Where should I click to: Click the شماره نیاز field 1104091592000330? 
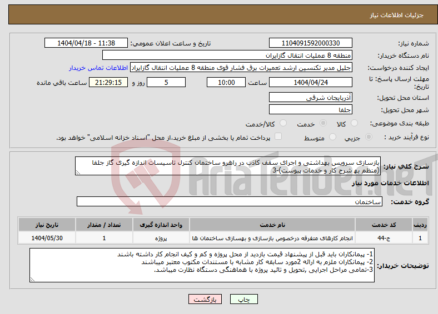tap(310, 43)
